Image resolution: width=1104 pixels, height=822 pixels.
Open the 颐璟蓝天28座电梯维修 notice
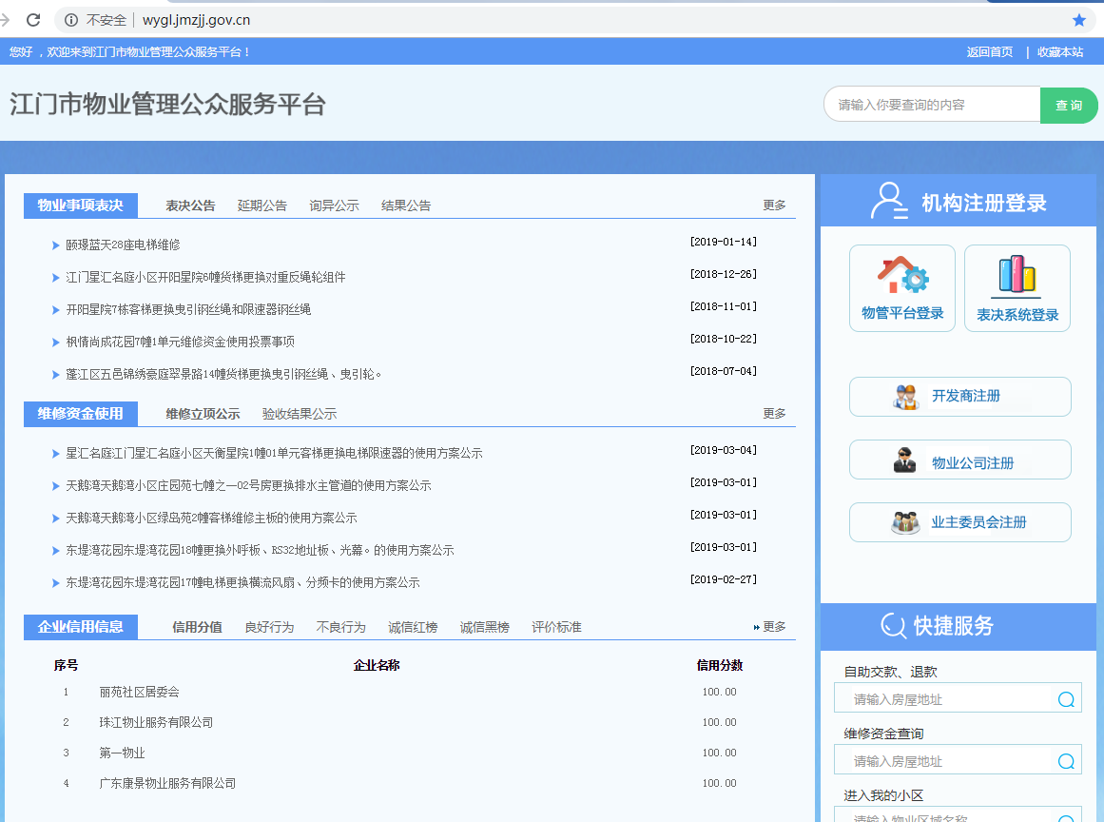point(123,245)
